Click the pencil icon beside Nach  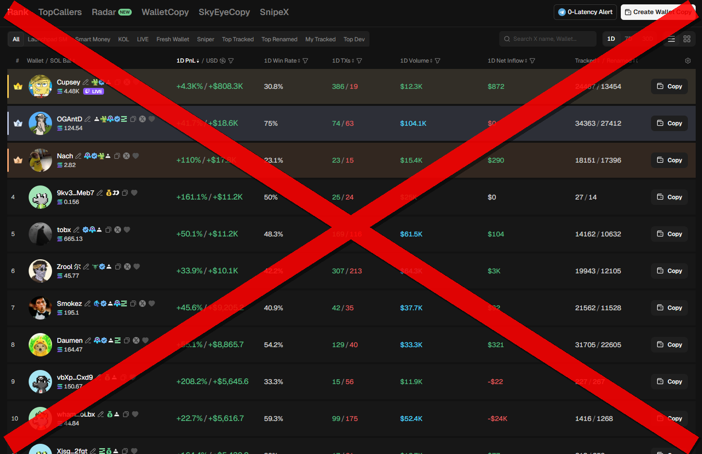click(79, 156)
